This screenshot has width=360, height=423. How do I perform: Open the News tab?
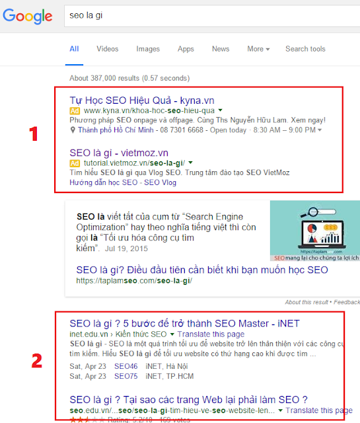pos(221,49)
